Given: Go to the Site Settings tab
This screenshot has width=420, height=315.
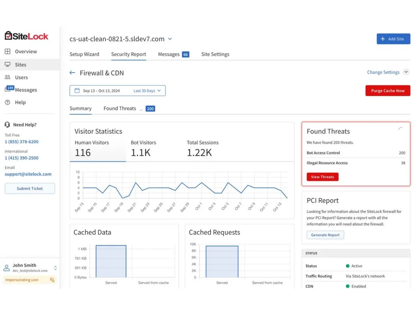Looking at the screenshot, I should 215,54.
